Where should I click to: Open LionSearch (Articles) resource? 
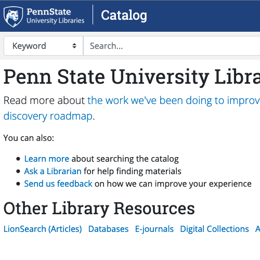pyautogui.click(x=43, y=229)
